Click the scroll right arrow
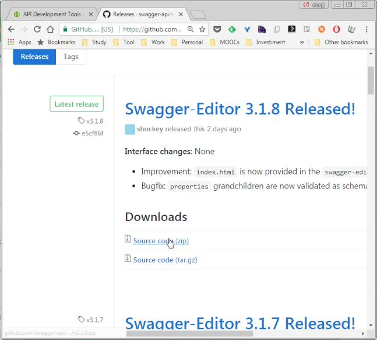This screenshot has height=340, width=377. click(x=363, y=334)
